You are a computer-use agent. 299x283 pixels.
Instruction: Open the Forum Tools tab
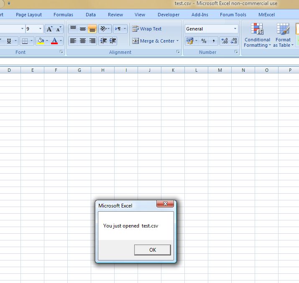(x=233, y=15)
